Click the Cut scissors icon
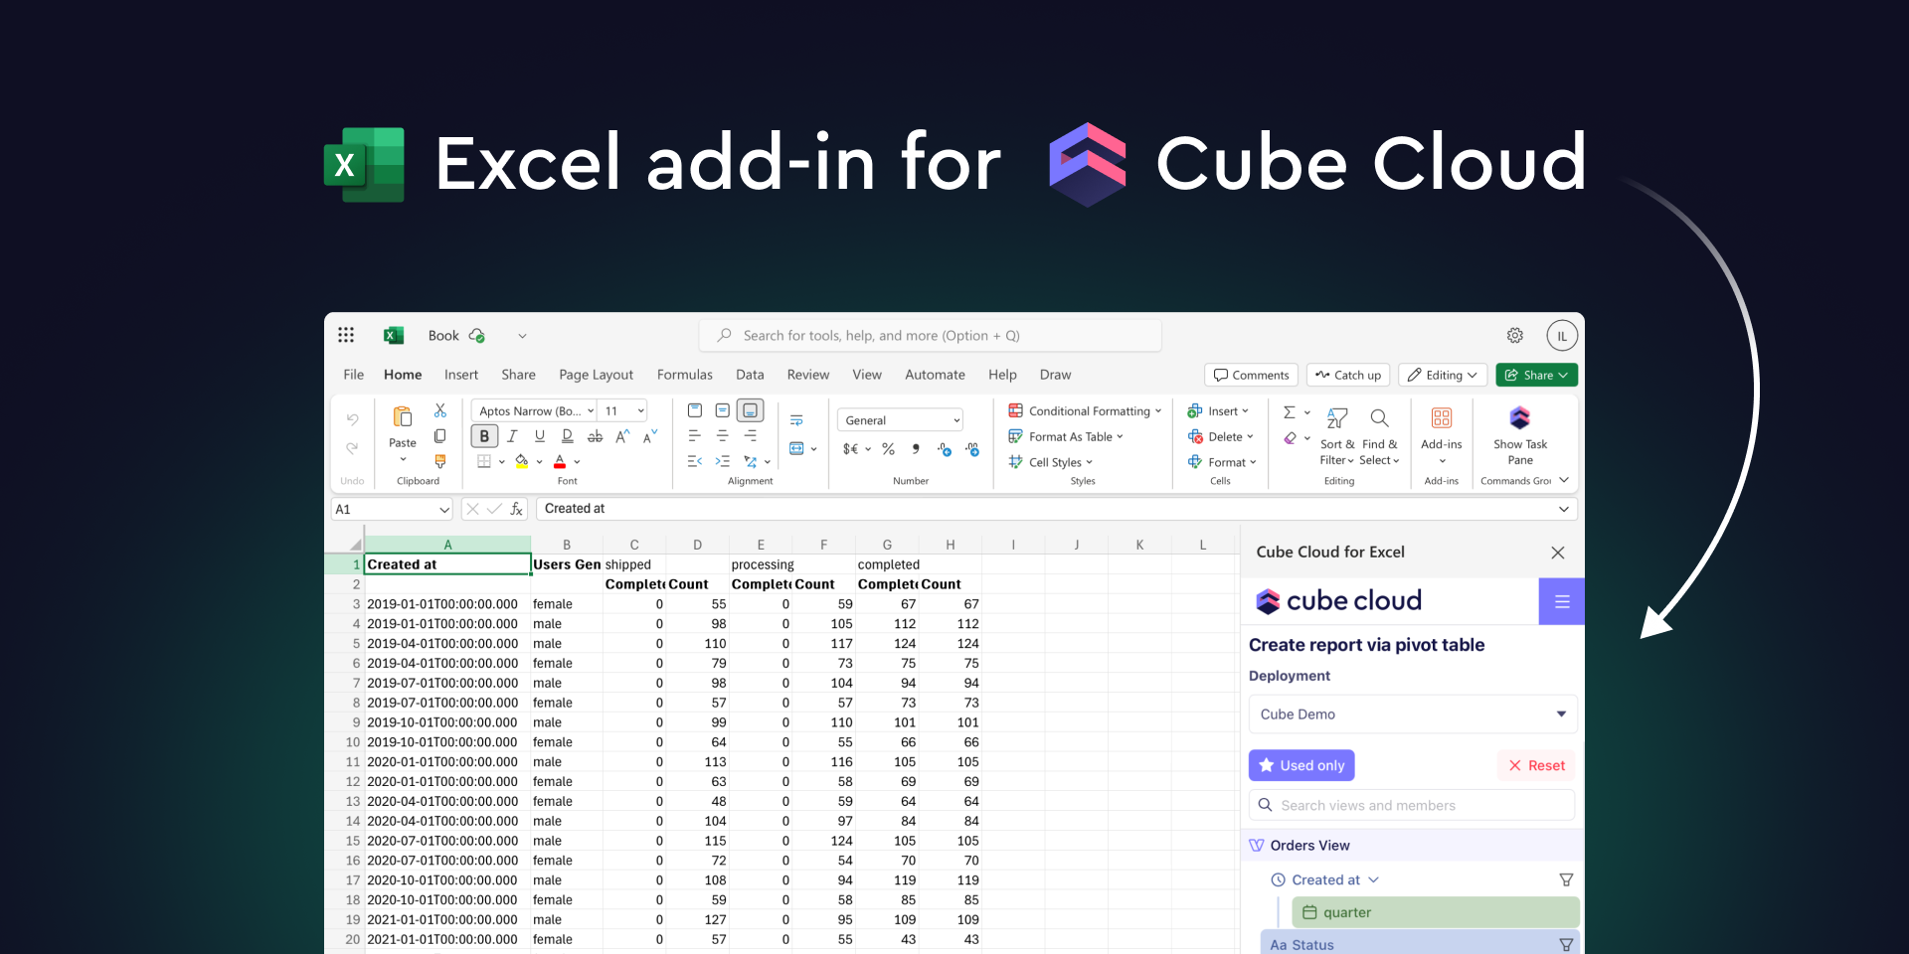This screenshot has width=1909, height=954. tap(440, 410)
